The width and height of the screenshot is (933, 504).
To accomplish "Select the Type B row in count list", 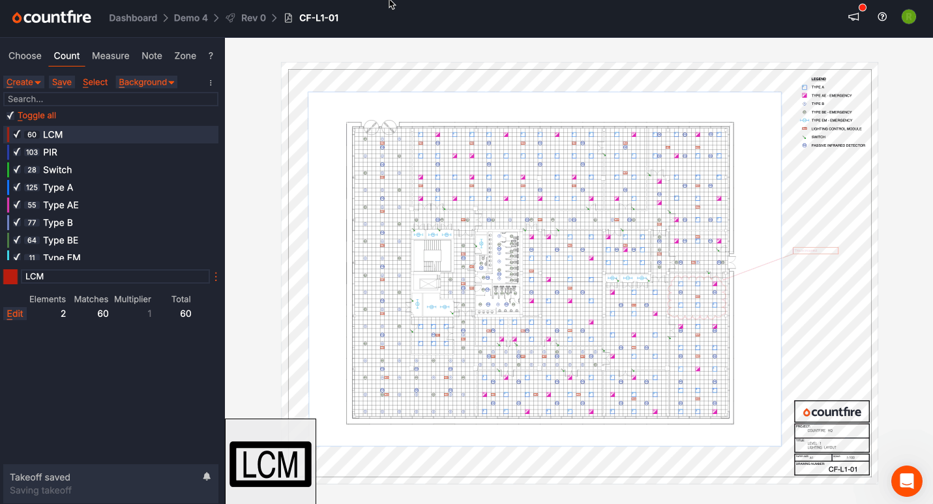I will [111, 222].
